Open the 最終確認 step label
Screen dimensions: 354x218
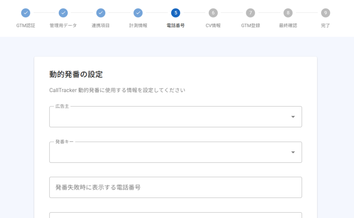(x=288, y=26)
